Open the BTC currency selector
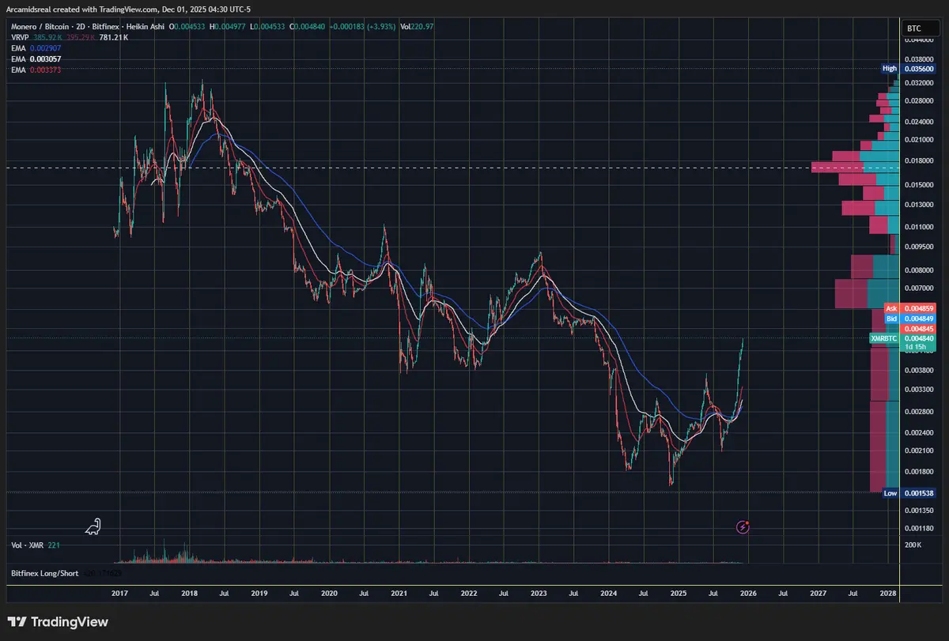 click(921, 28)
